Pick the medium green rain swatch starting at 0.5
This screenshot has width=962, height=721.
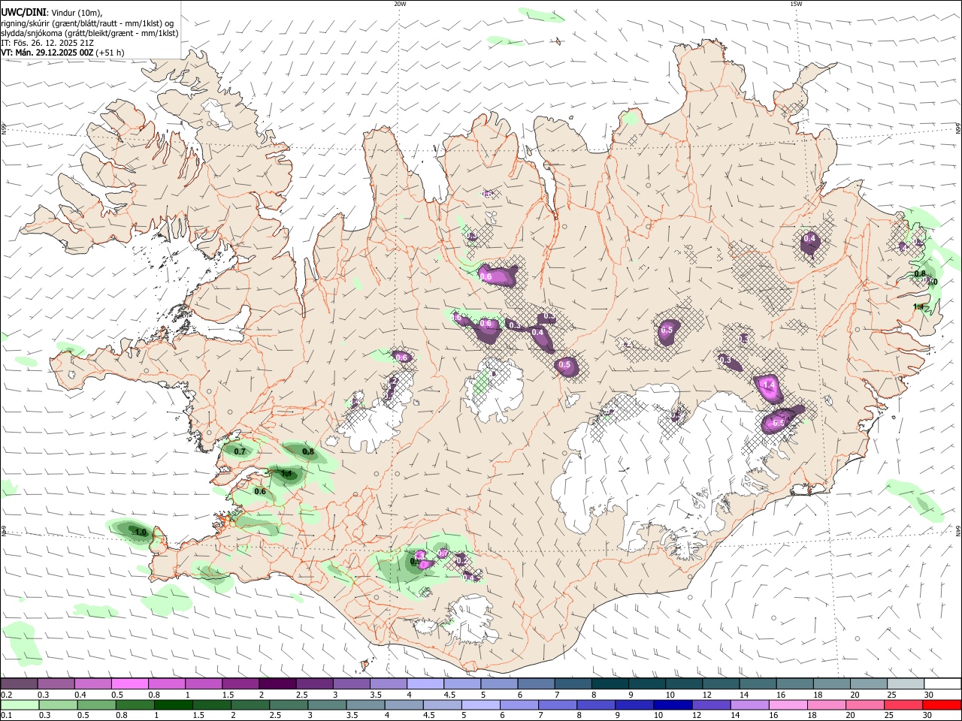96,705
